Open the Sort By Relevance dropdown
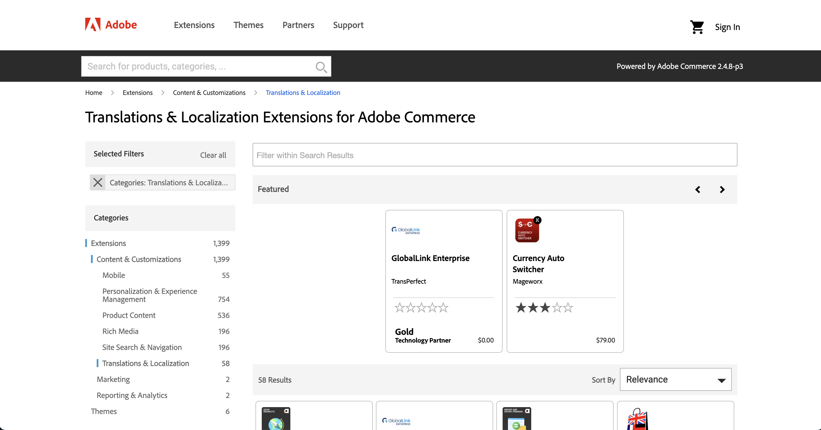Screen dimensions: 821x430 pos(675,379)
